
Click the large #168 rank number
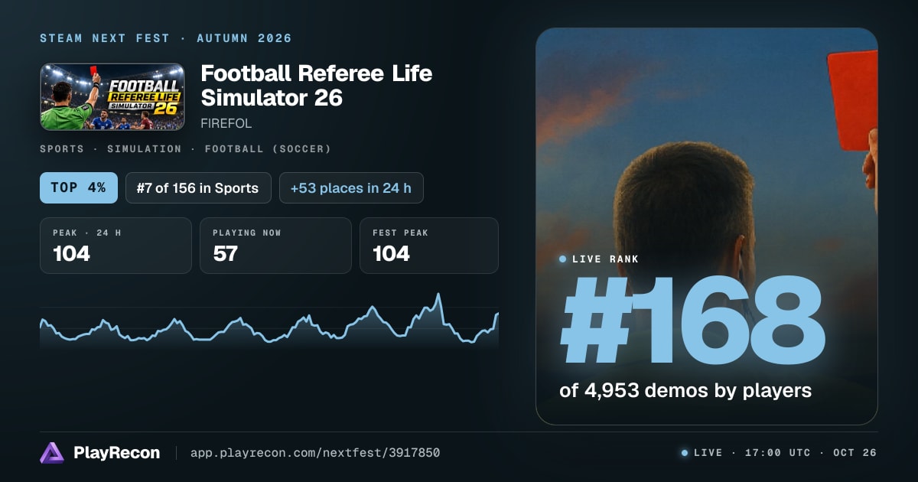click(693, 318)
